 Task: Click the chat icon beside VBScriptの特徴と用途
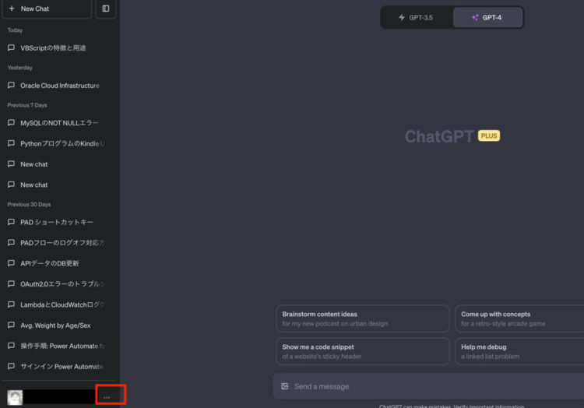[x=11, y=47]
